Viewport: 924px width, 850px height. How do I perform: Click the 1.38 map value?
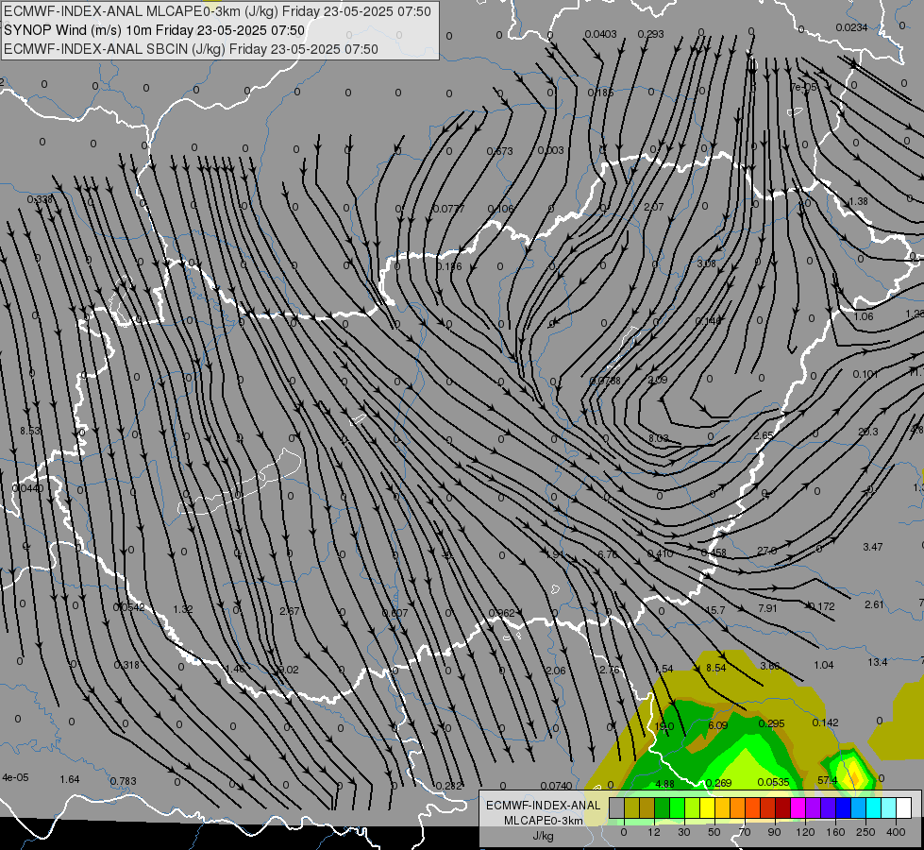point(858,201)
